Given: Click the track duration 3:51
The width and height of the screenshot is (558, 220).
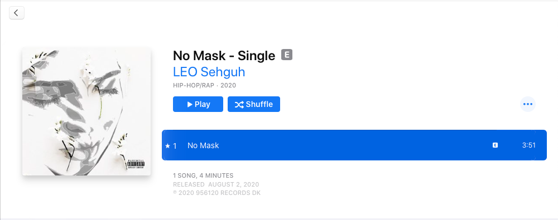Looking at the screenshot, I should click(x=529, y=145).
